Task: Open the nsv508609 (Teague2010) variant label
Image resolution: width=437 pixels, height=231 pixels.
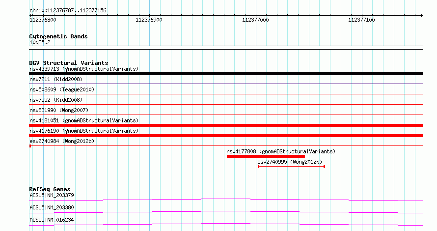Action: point(62,89)
